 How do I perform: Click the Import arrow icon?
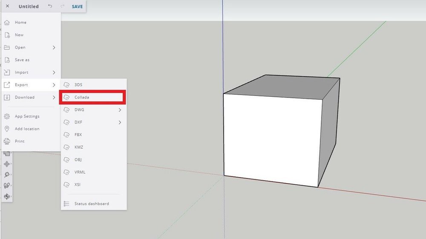point(7,72)
